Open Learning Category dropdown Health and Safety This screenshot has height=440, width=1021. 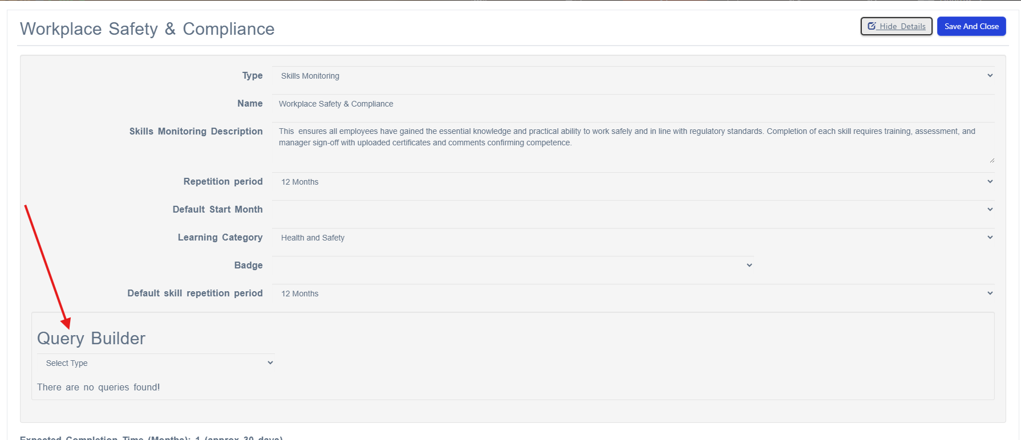[x=633, y=238]
